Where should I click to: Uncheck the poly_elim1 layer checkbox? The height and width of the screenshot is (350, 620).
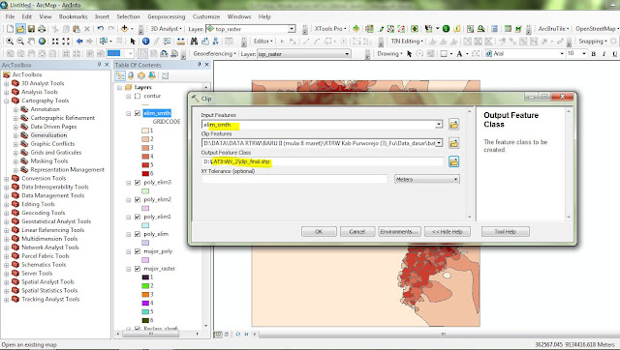pos(138,217)
